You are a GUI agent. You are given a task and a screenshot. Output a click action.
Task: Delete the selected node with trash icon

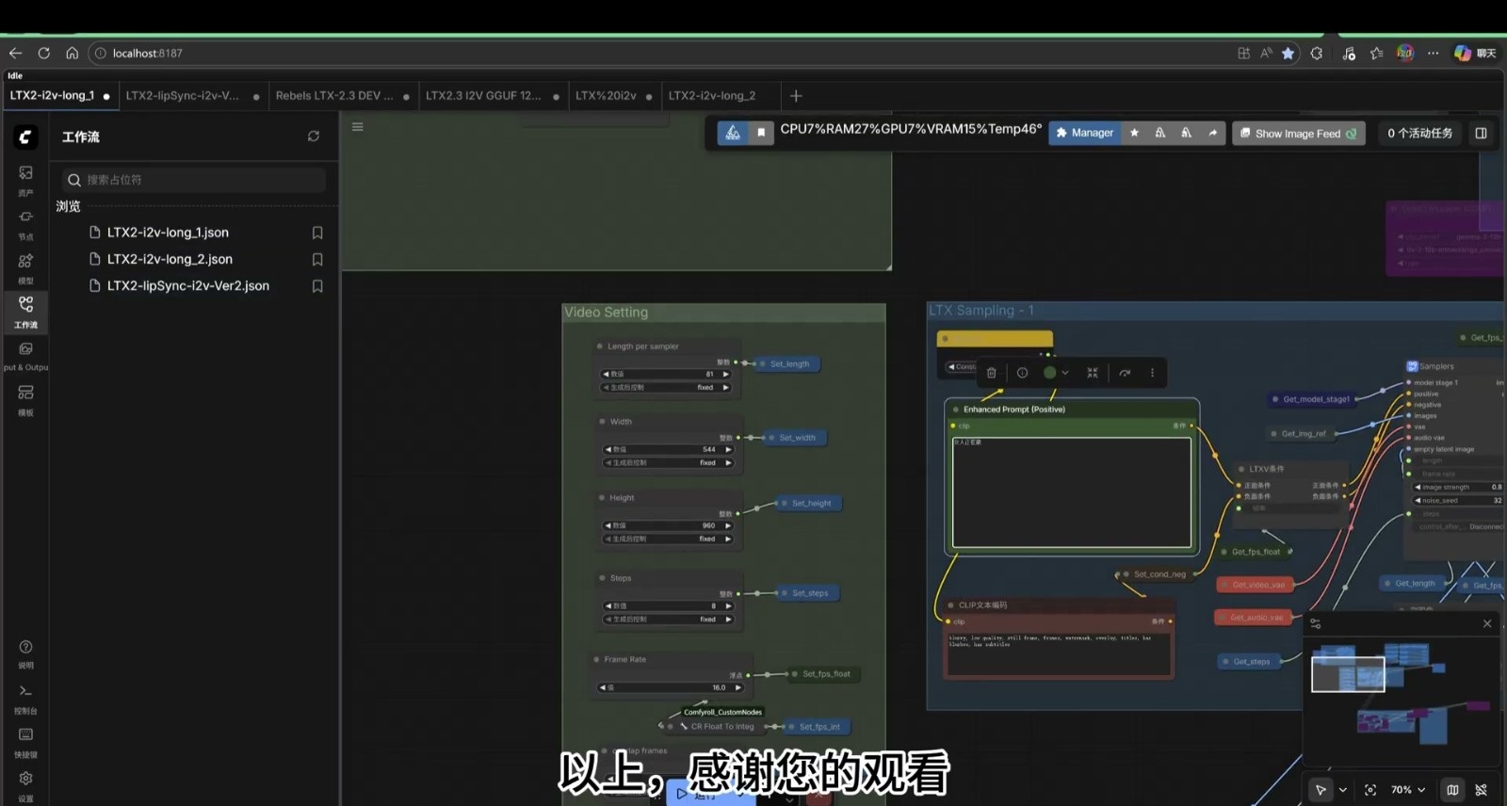[991, 373]
